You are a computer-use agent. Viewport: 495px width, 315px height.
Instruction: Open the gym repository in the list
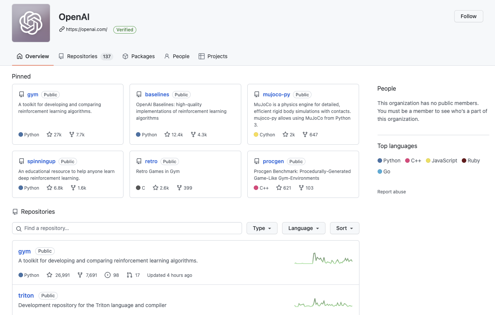(25, 251)
